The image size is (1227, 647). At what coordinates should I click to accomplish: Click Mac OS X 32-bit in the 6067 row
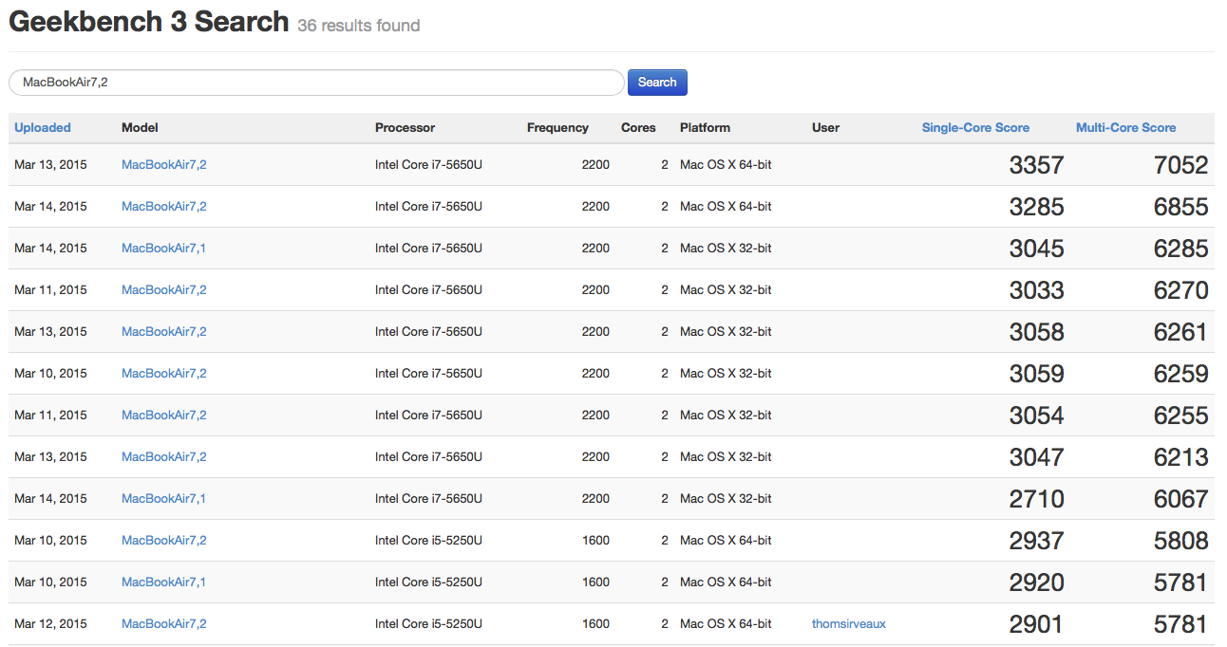click(x=726, y=498)
